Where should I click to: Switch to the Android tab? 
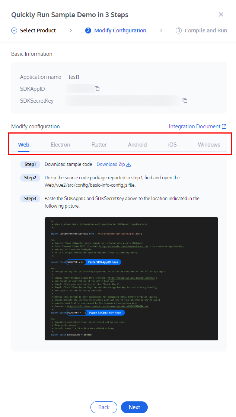[x=137, y=145]
